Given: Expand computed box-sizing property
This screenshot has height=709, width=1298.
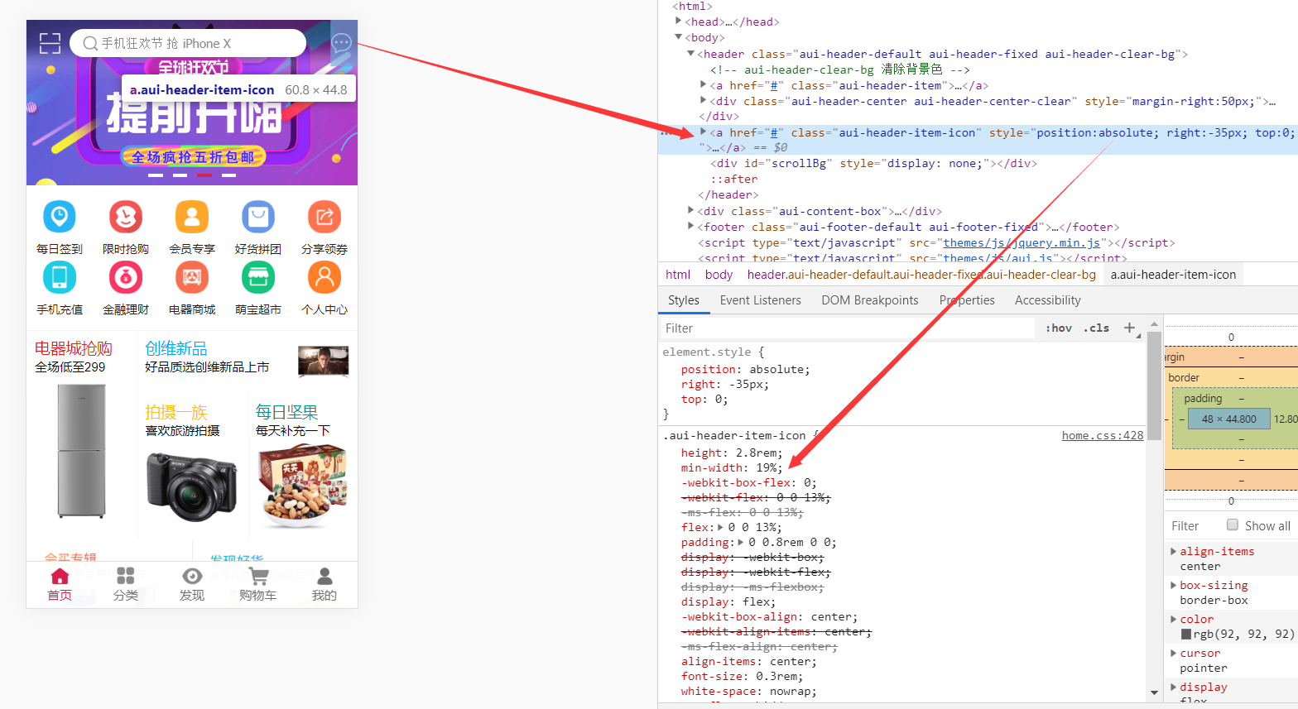Looking at the screenshot, I should pos(1174,585).
